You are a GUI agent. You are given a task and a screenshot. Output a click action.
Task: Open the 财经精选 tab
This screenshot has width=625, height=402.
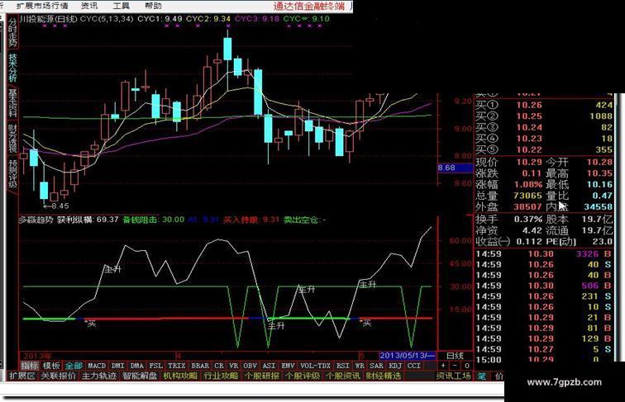coord(384,376)
